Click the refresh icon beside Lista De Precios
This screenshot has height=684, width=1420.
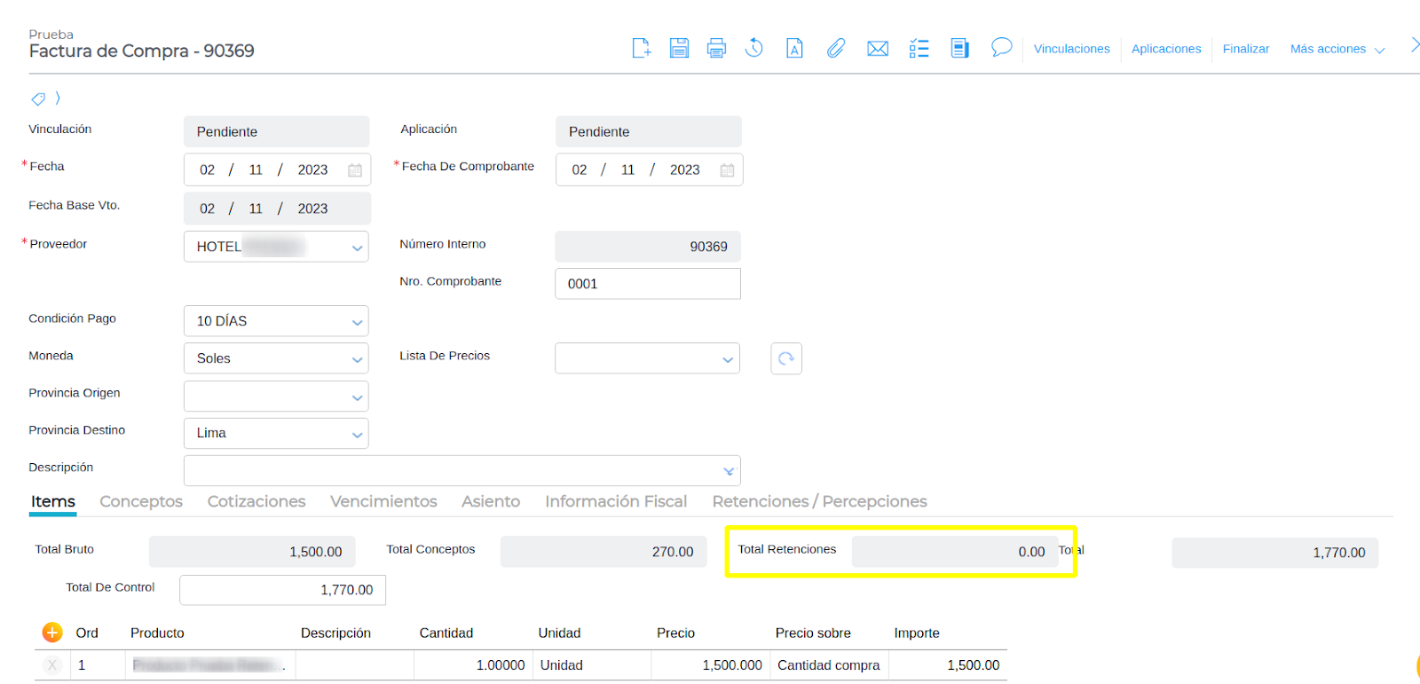click(x=786, y=358)
